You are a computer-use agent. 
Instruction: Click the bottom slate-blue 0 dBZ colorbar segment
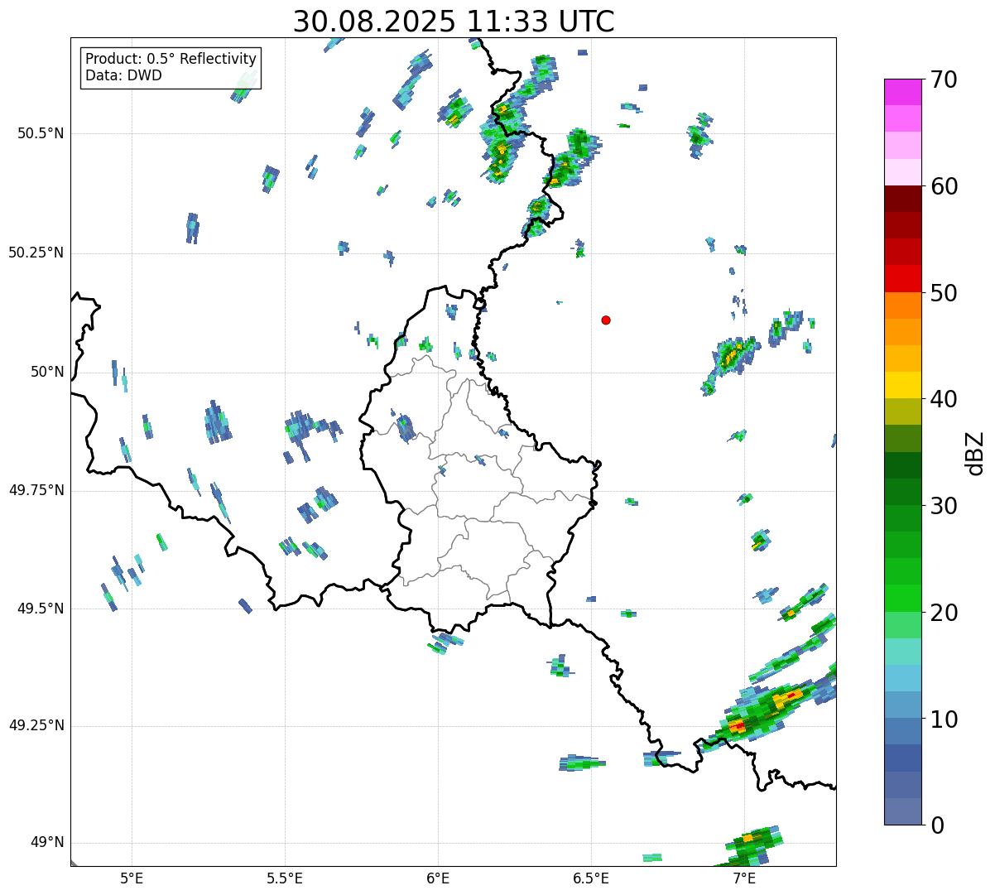pyautogui.click(x=902, y=811)
